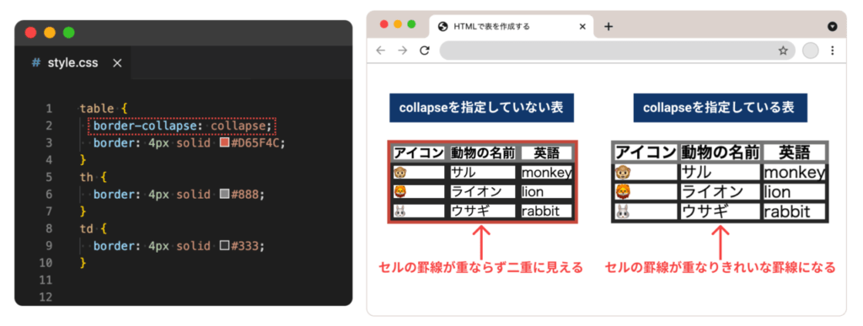Go back using browser back arrow
Image resolution: width=863 pixels, height=326 pixels.
pos(380,51)
